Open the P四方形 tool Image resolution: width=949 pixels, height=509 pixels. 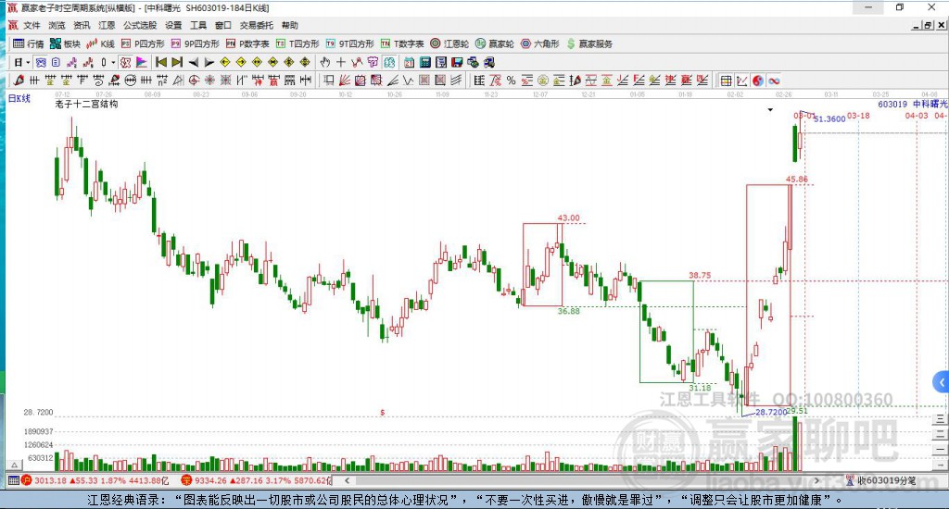143,43
